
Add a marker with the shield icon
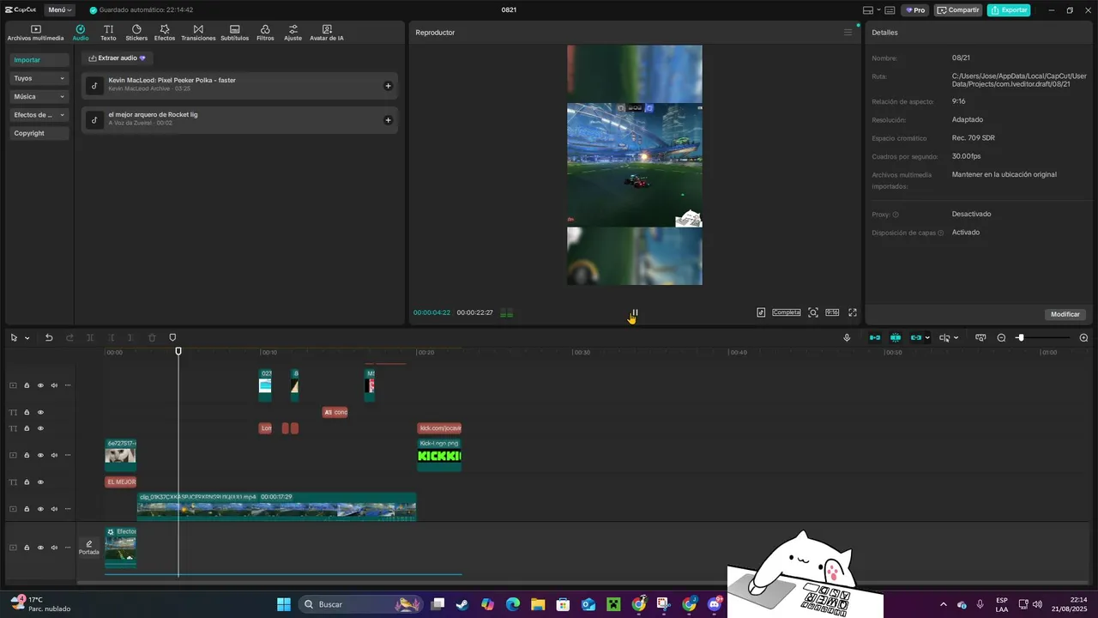pyautogui.click(x=172, y=338)
